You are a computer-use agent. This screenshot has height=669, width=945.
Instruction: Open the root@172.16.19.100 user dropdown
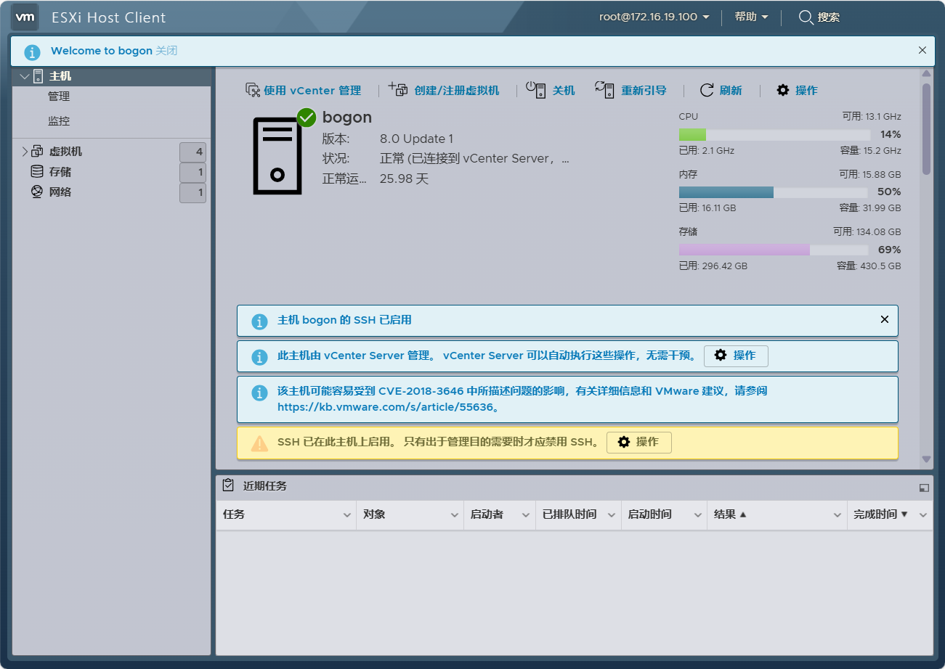click(x=654, y=17)
